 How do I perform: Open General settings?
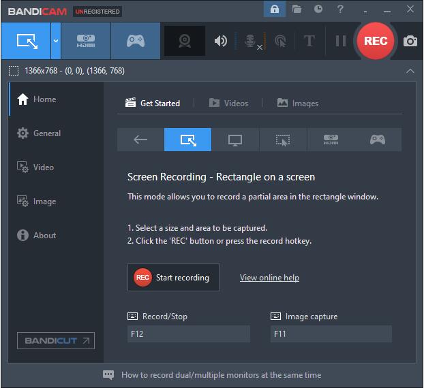click(x=56, y=133)
